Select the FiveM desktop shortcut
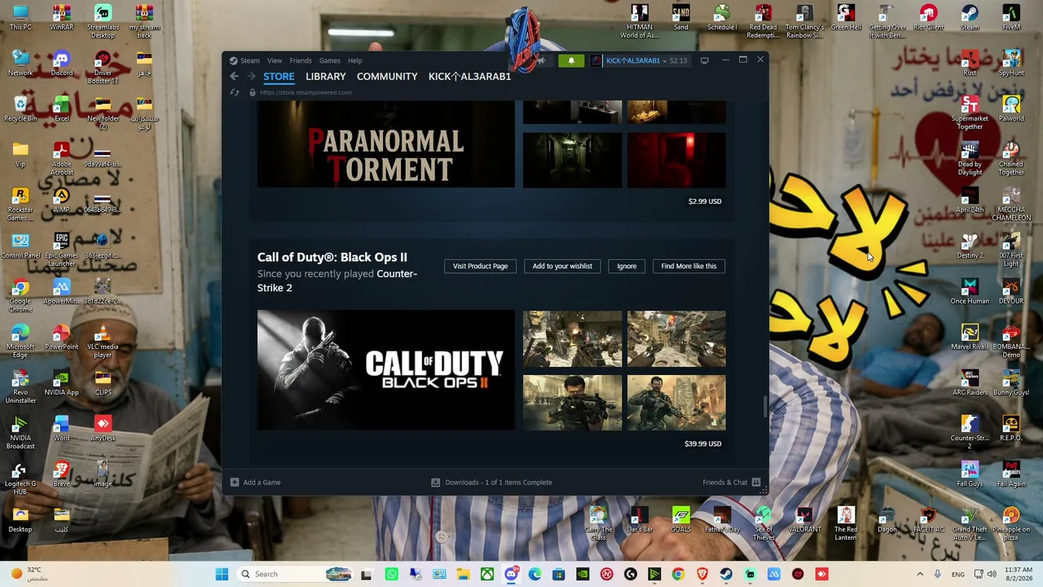Viewport: 1043px width, 587px height. click(x=1011, y=18)
